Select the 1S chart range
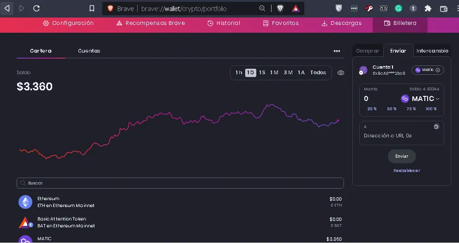This screenshot has height=243, width=459. (262, 72)
